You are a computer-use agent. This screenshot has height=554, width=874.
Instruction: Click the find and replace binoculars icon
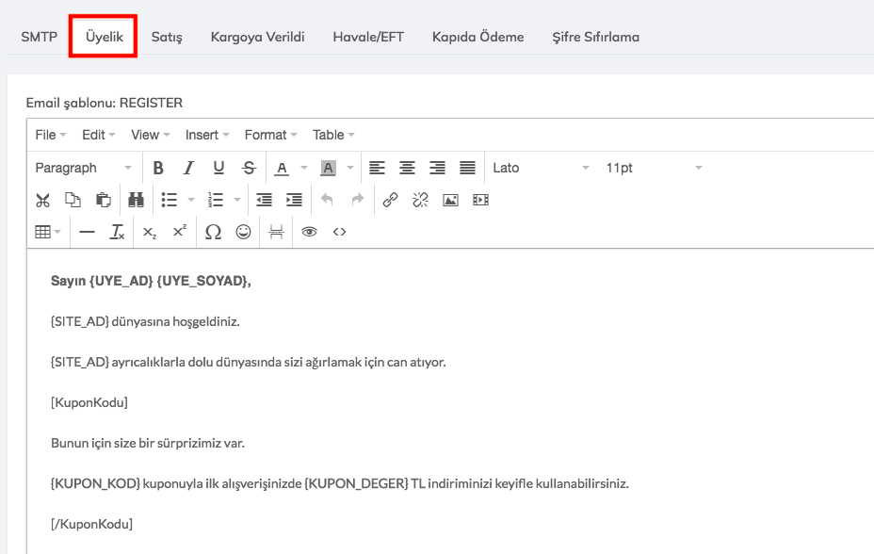coord(136,200)
